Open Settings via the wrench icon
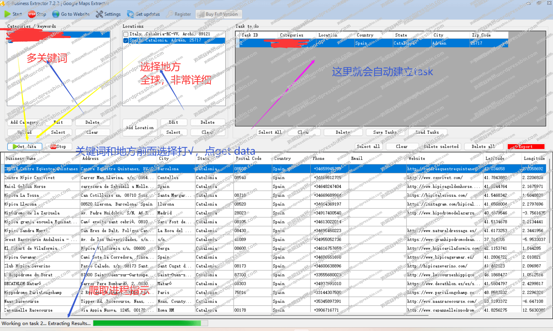The width and height of the screenshot is (553, 331). pyautogui.click(x=99, y=14)
